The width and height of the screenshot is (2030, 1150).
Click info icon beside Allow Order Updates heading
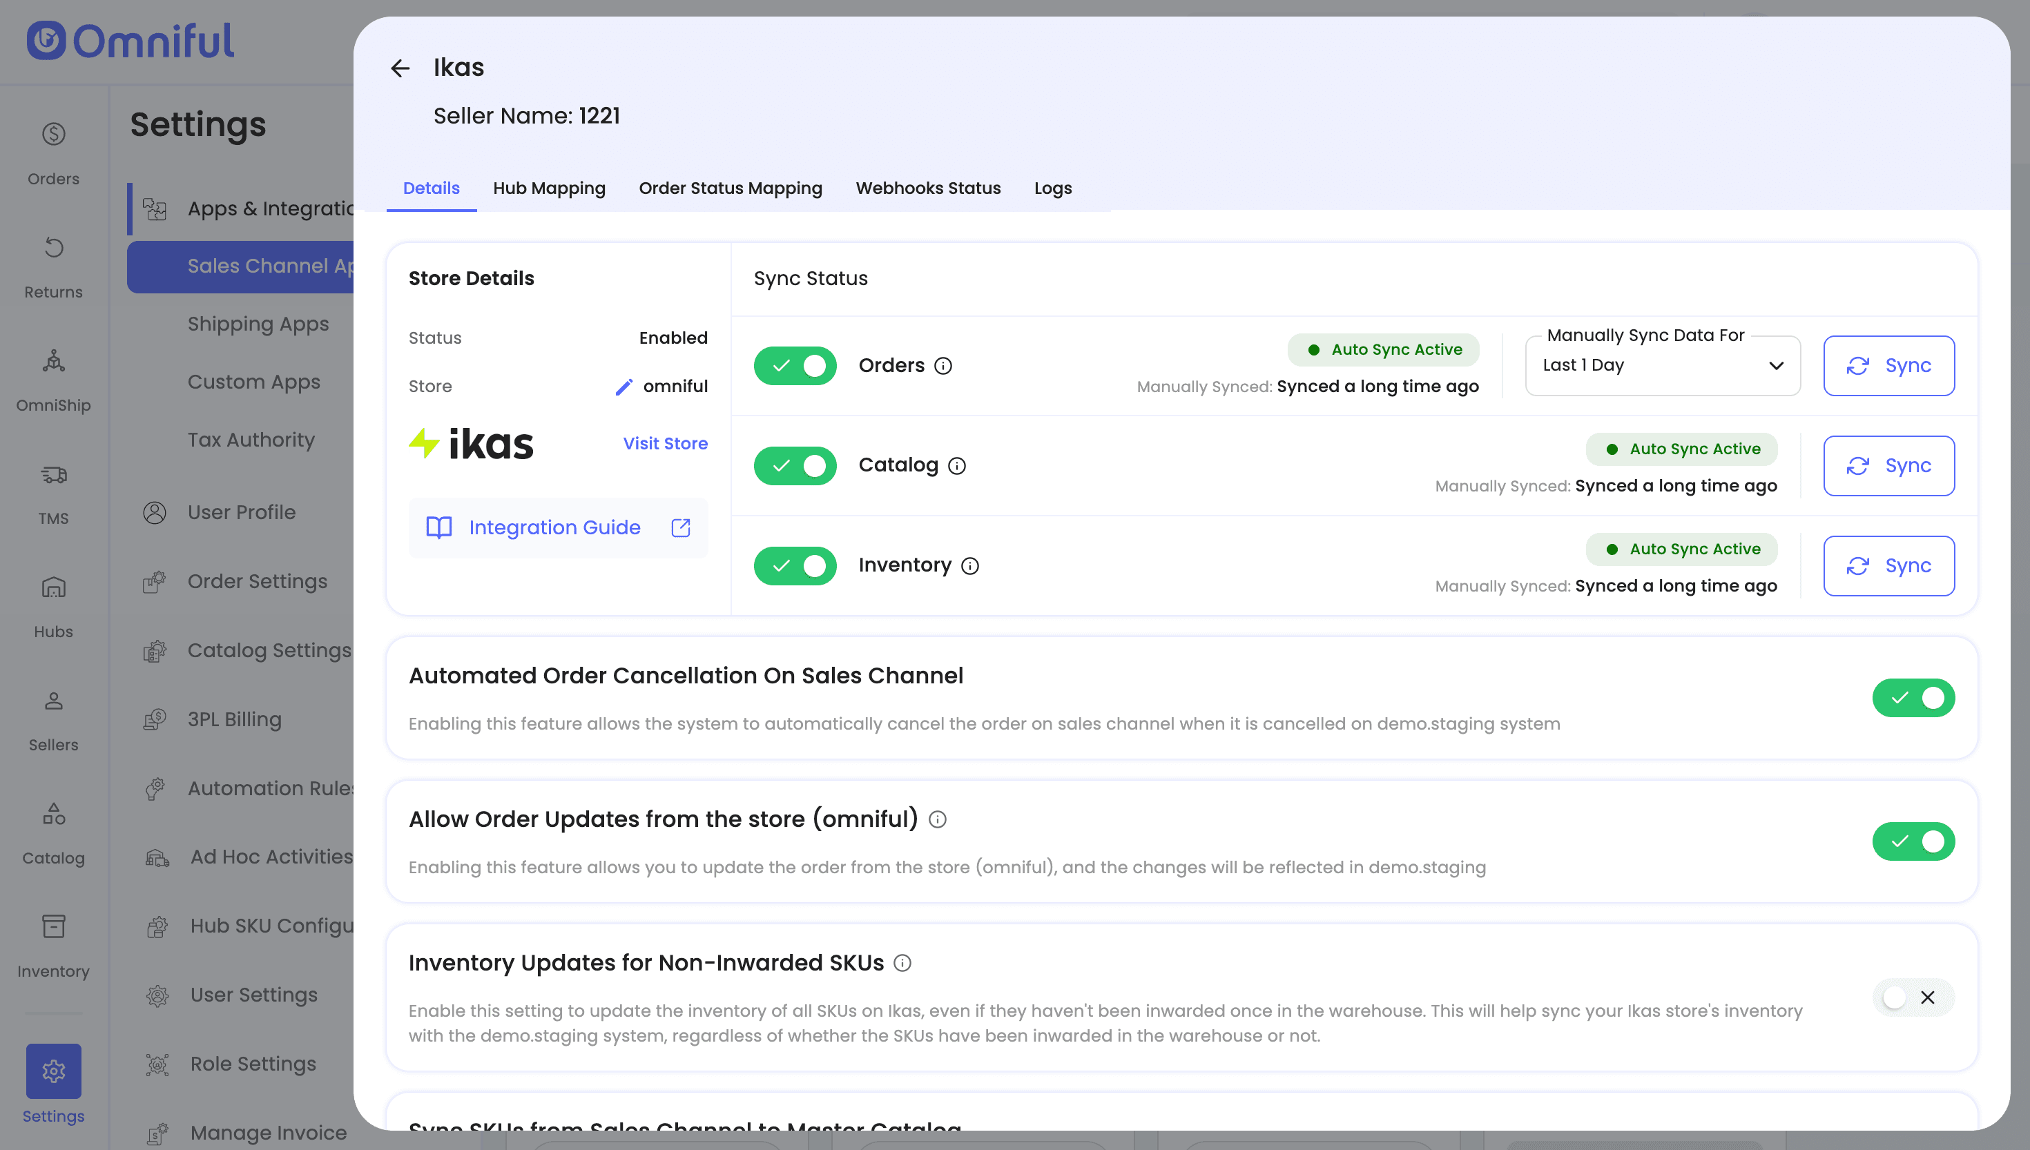(x=938, y=820)
